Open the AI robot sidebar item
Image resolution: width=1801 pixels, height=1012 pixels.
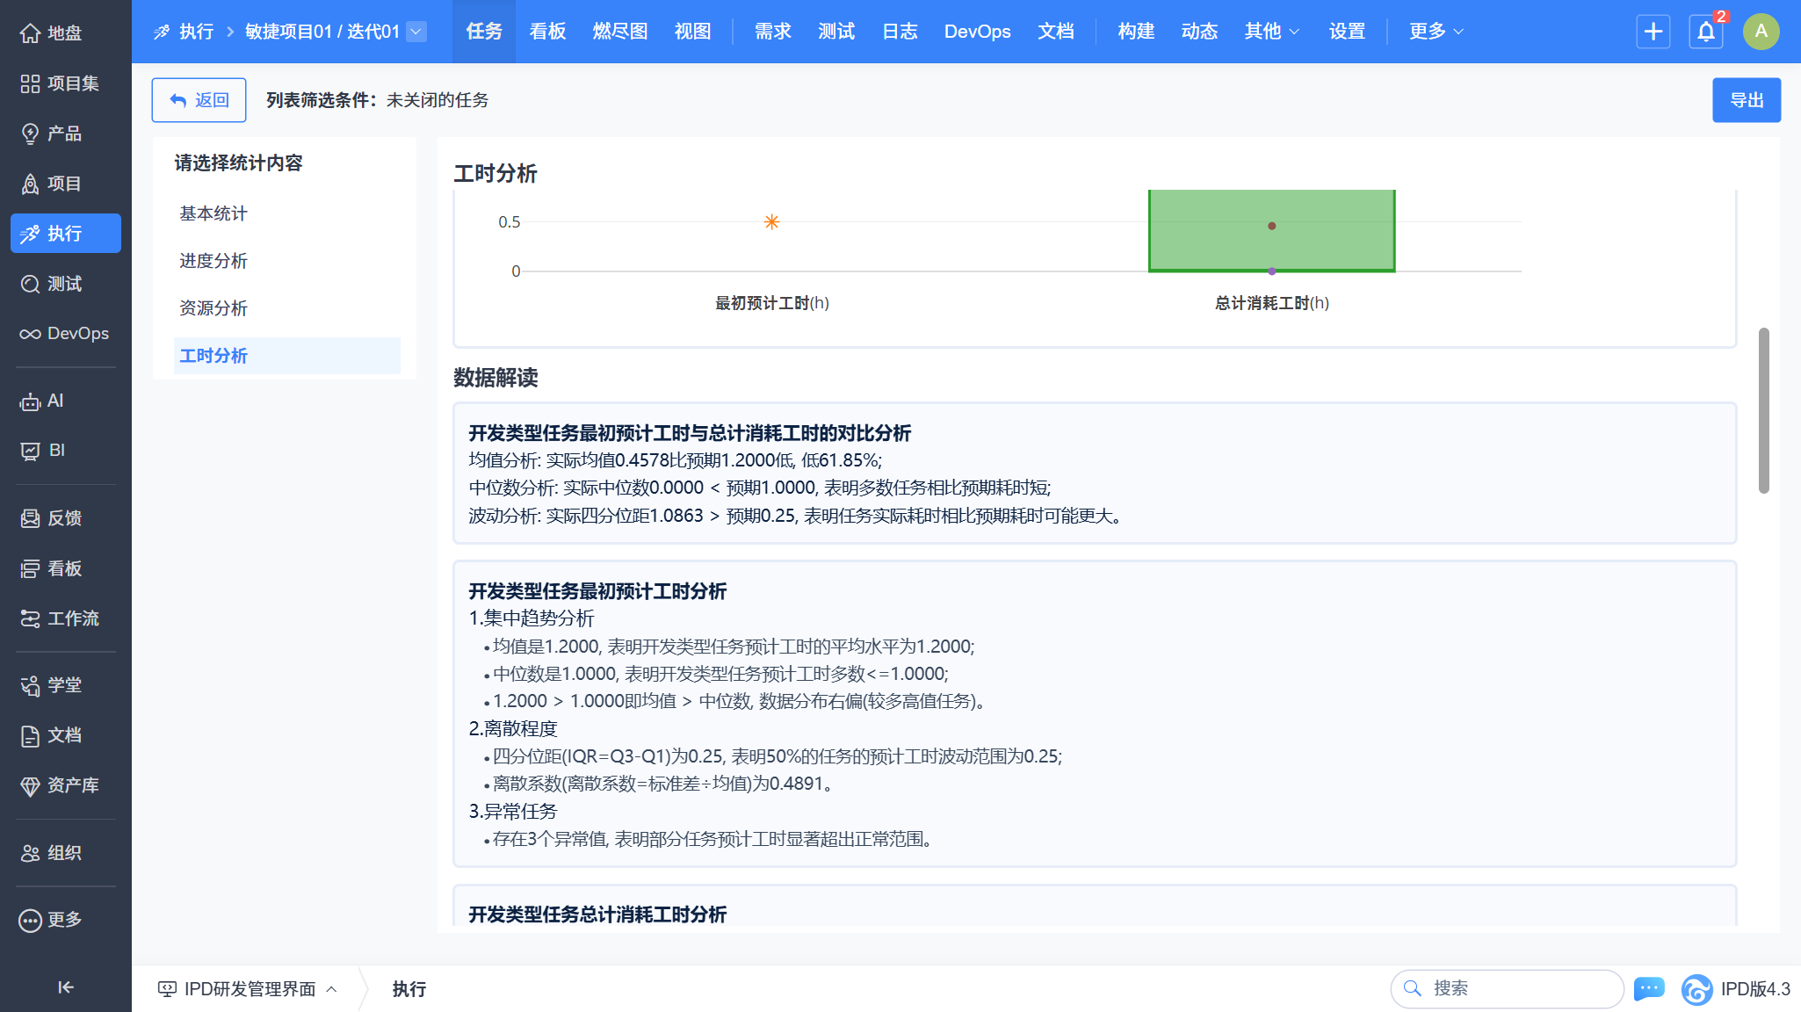coord(44,401)
